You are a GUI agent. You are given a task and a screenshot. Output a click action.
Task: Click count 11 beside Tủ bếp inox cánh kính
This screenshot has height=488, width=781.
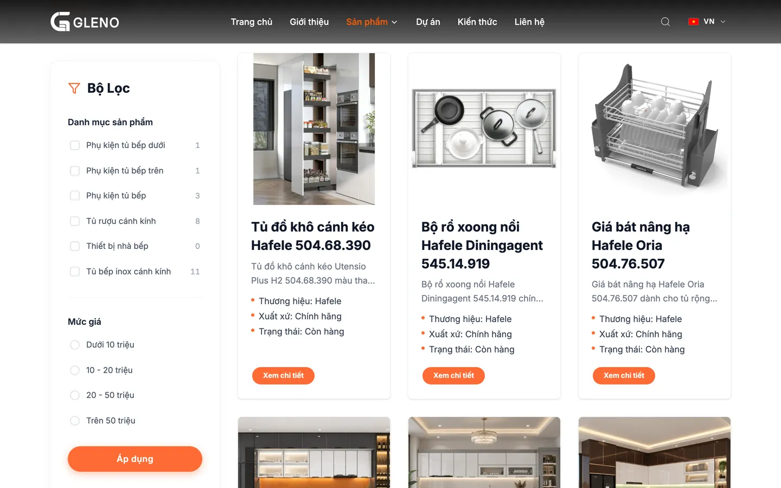coord(195,272)
